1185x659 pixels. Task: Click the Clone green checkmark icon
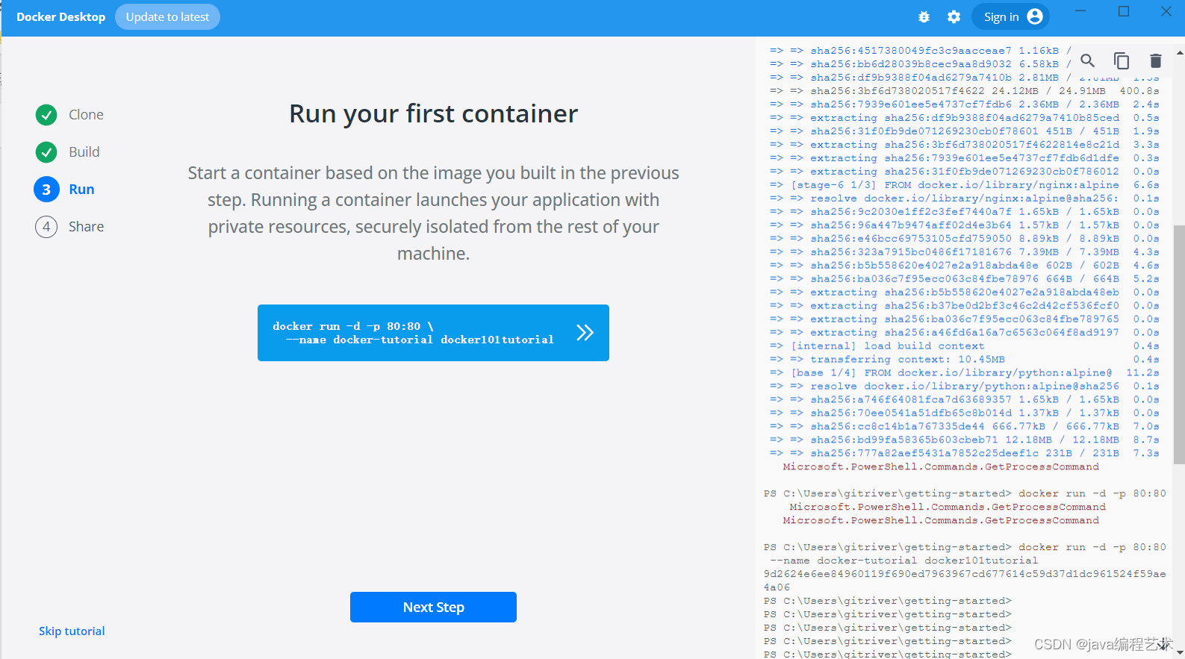[x=46, y=115]
